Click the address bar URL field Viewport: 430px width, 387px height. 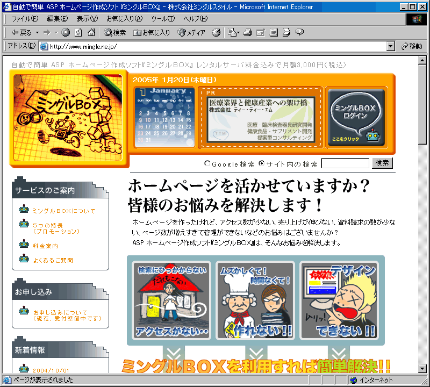point(213,46)
